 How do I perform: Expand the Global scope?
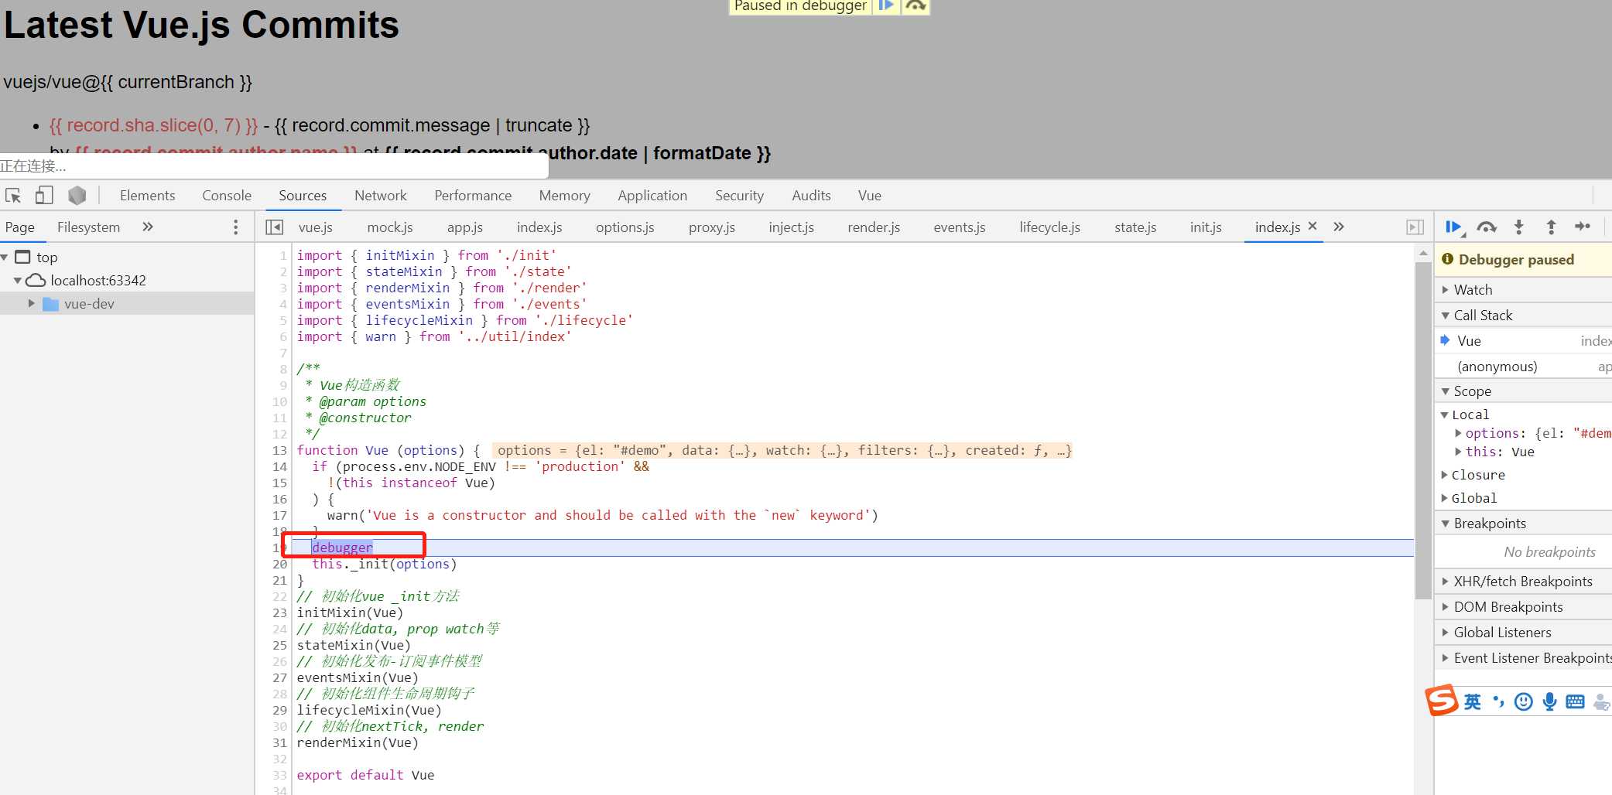1444,498
